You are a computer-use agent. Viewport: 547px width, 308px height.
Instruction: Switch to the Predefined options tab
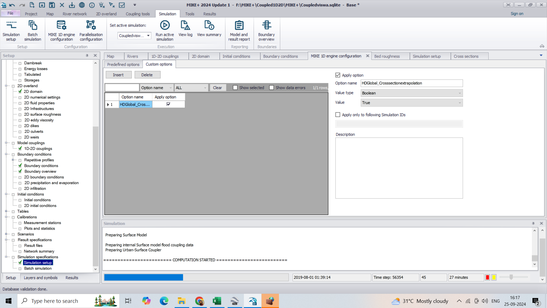(x=123, y=64)
